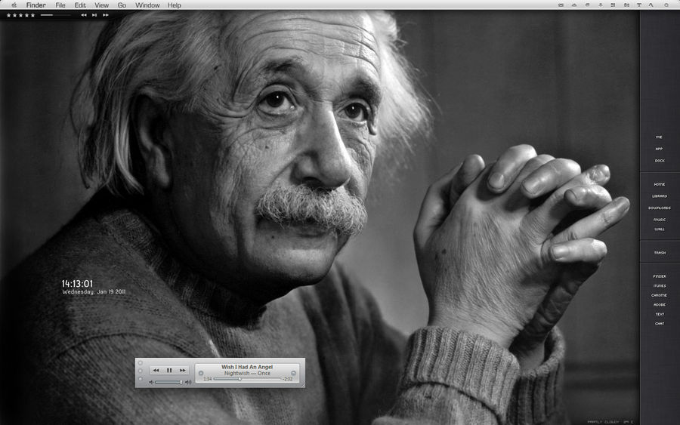Open MUSIC from the sidebar launcher
This screenshot has width=680, height=425.
click(x=660, y=220)
